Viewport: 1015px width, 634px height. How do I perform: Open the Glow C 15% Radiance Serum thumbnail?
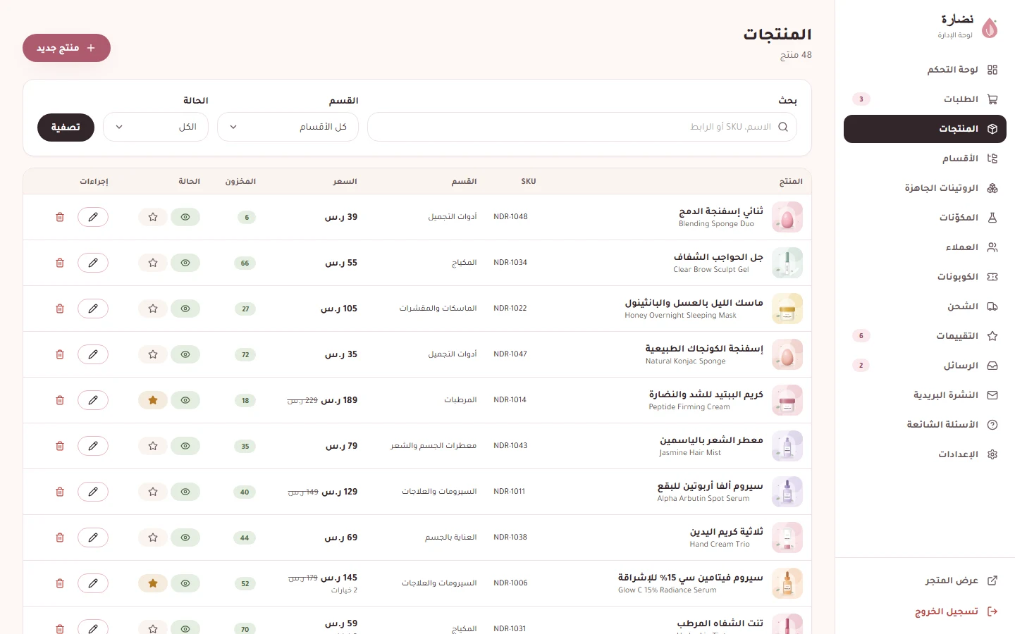pos(787,583)
